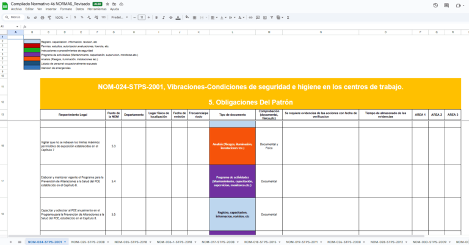Select the red legend color cell
The height and width of the screenshot is (245, 469).
[31, 46]
